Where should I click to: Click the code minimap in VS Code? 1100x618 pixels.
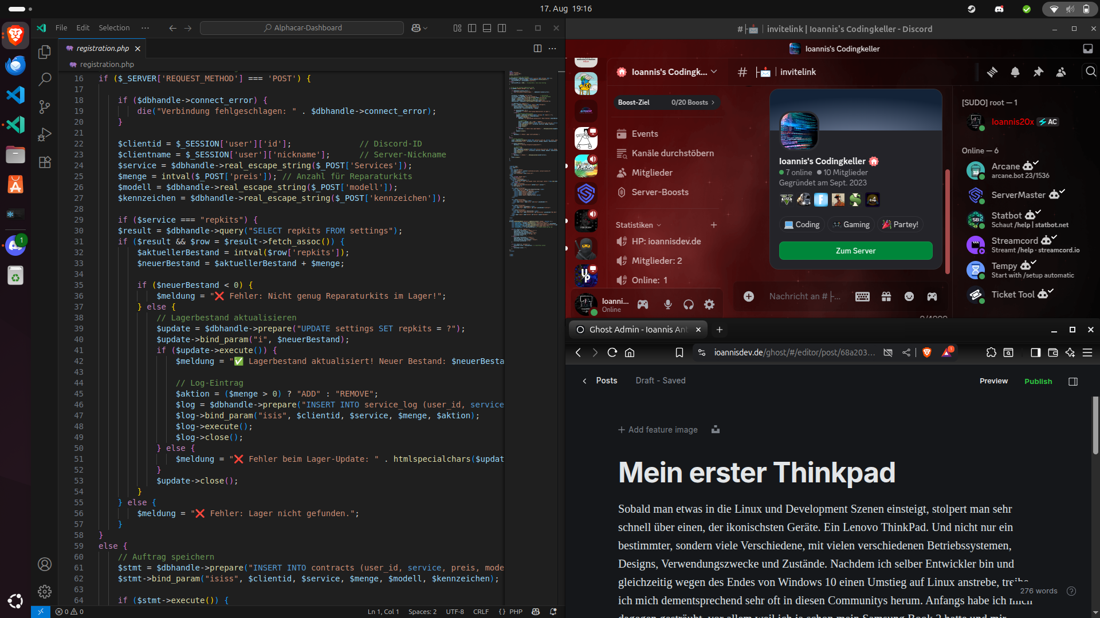[x=533, y=163]
